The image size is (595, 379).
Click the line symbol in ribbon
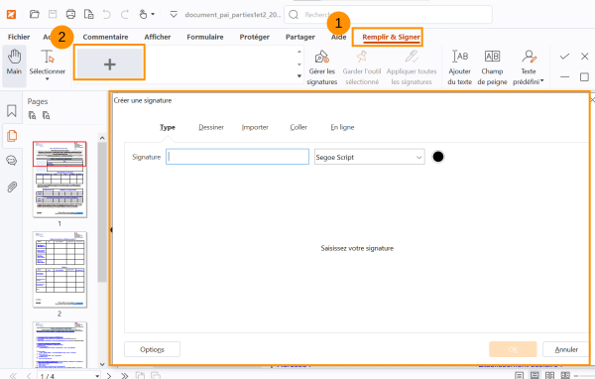pos(564,76)
